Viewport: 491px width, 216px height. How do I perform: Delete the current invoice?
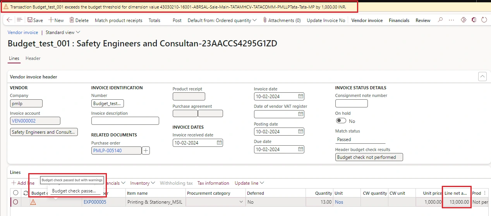(x=79, y=20)
